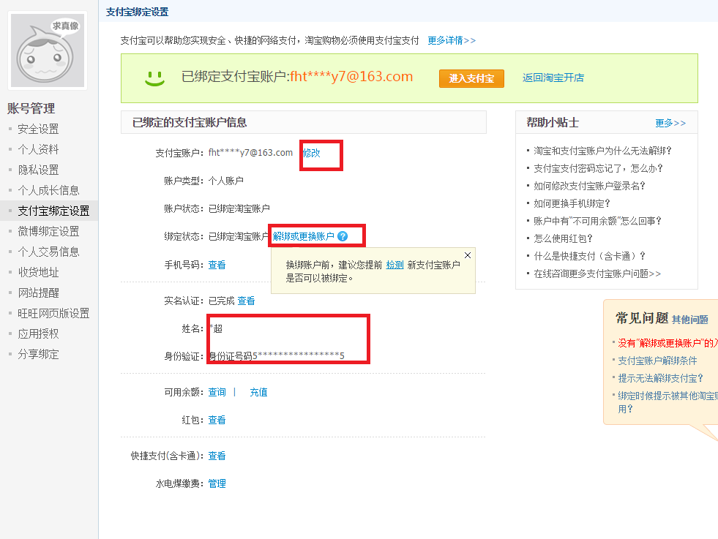The width and height of the screenshot is (718, 539).
Task: Click 其他问题 in the 常见问题 box
Action: pyautogui.click(x=690, y=320)
